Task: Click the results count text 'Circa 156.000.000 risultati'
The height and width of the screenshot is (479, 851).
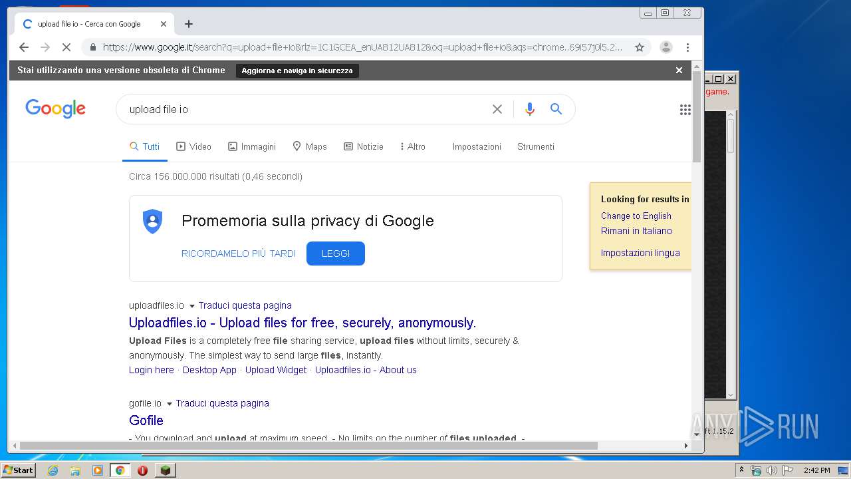Action: click(184, 176)
